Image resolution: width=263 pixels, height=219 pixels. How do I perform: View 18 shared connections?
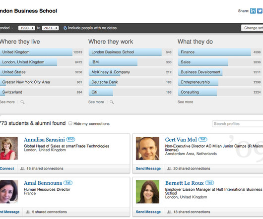[192, 212]
